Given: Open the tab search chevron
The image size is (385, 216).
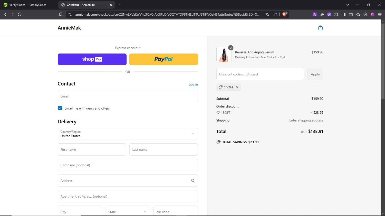Looking at the screenshot, I should [348, 5].
